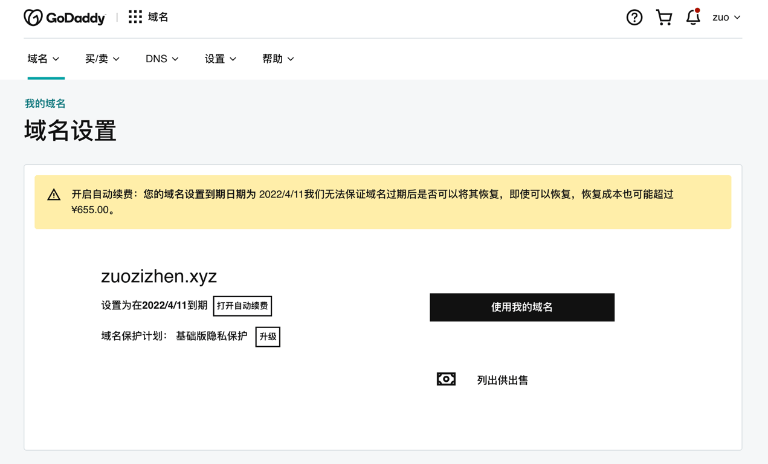Click the auto-renew warning message text

[x=372, y=202]
